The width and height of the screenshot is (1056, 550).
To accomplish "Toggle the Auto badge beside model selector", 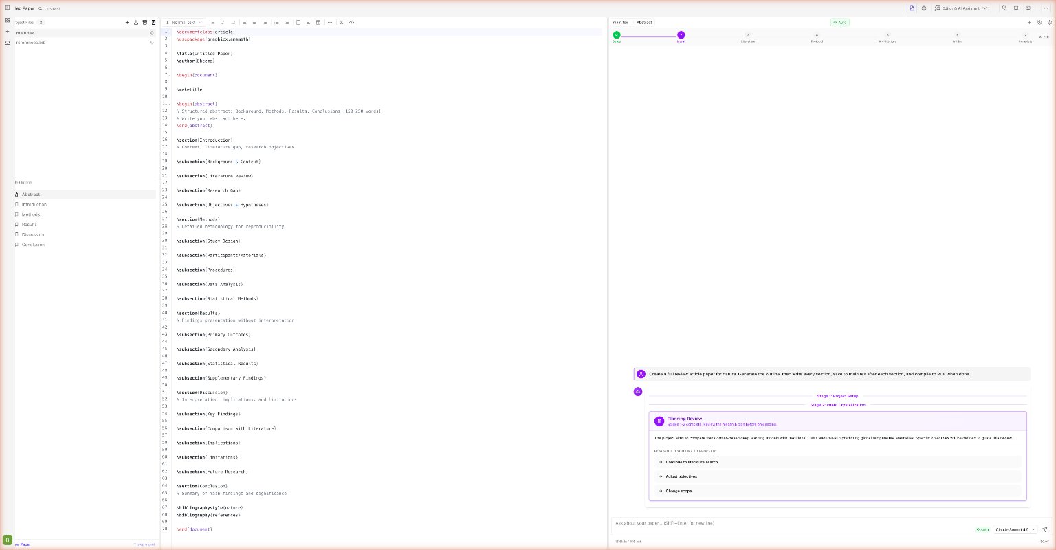I will coord(982,529).
